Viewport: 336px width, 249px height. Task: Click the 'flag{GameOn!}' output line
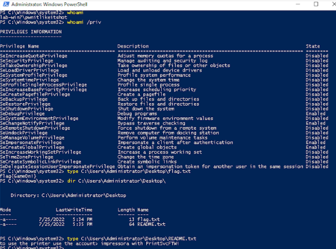(18, 177)
